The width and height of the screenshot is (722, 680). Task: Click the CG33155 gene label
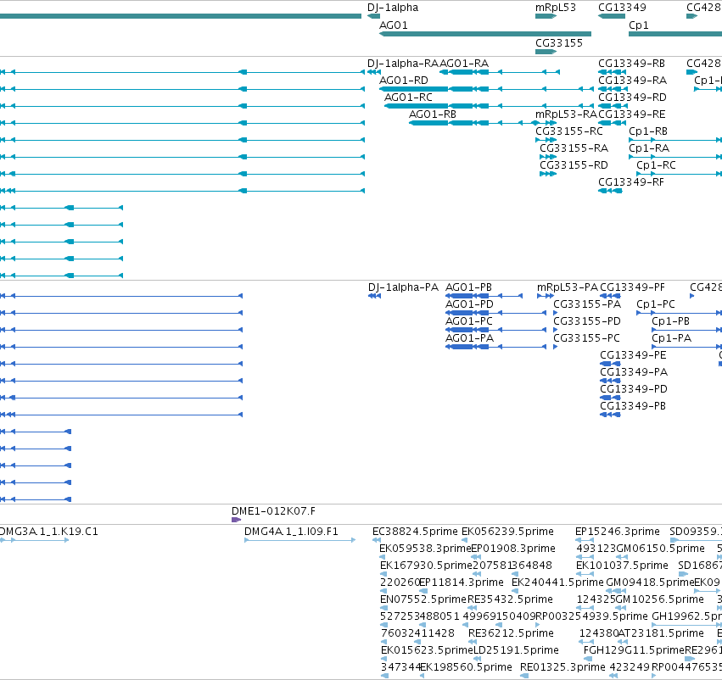coord(558,42)
